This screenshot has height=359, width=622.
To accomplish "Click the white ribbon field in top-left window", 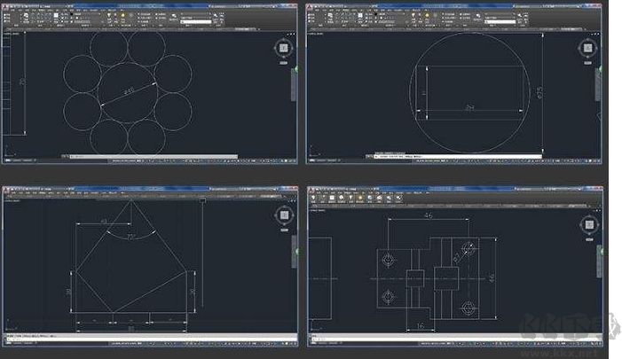I will pos(196,22).
